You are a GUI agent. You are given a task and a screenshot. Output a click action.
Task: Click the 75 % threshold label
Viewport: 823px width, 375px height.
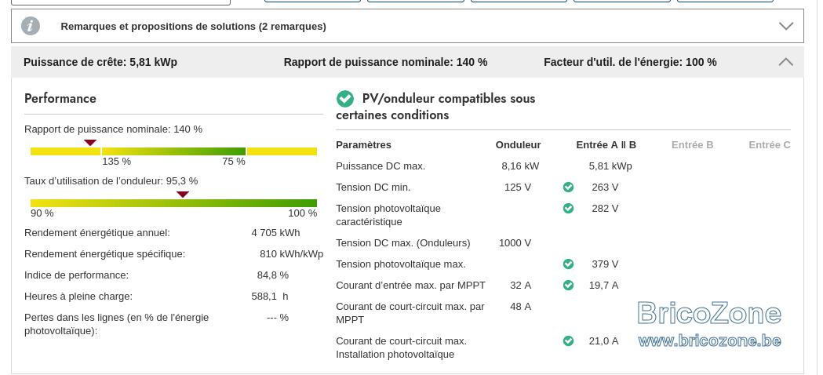click(x=234, y=162)
